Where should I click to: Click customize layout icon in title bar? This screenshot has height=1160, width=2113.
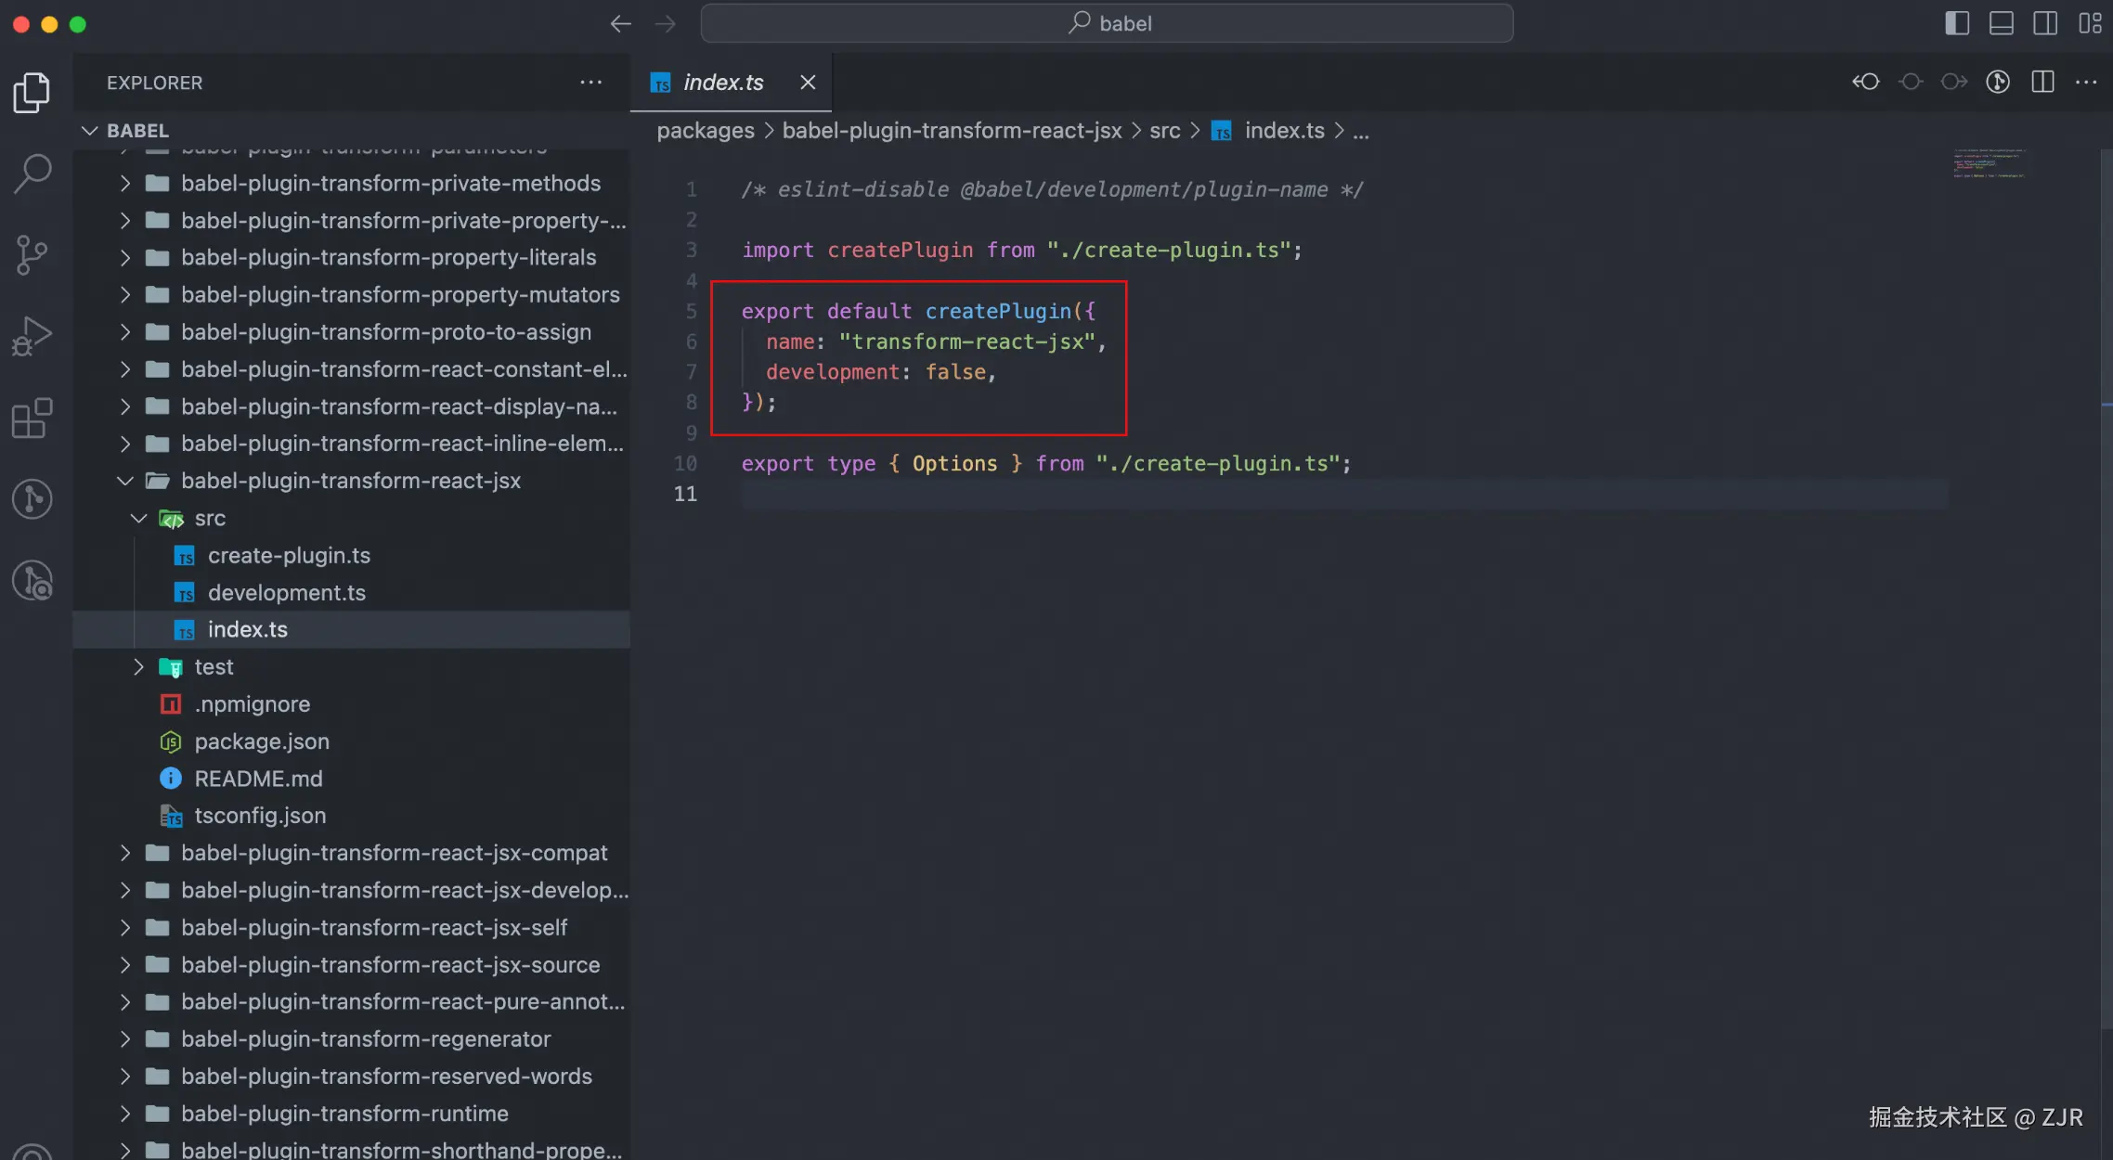coord(2090,23)
